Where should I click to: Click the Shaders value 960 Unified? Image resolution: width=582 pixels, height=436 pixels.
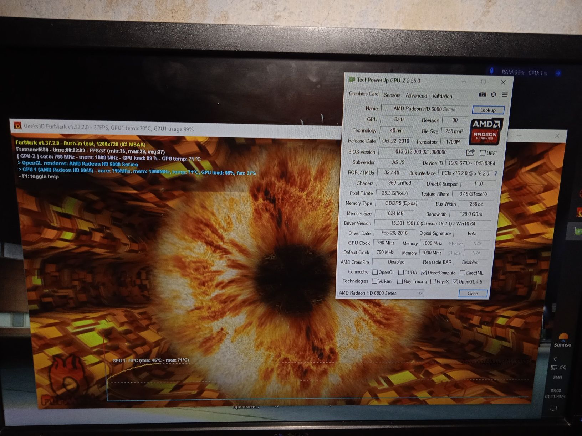click(x=399, y=183)
